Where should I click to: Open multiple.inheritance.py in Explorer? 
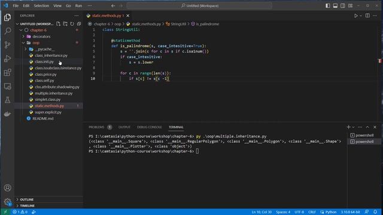point(53,93)
